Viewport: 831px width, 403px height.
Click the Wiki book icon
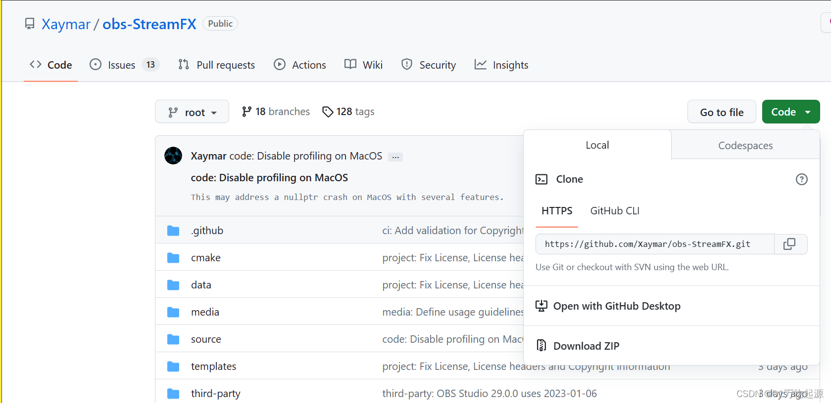350,64
